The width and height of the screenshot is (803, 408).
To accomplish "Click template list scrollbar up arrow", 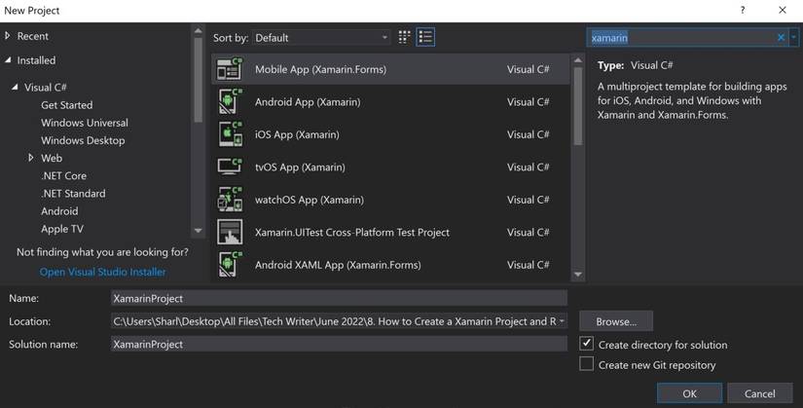I will click(577, 60).
